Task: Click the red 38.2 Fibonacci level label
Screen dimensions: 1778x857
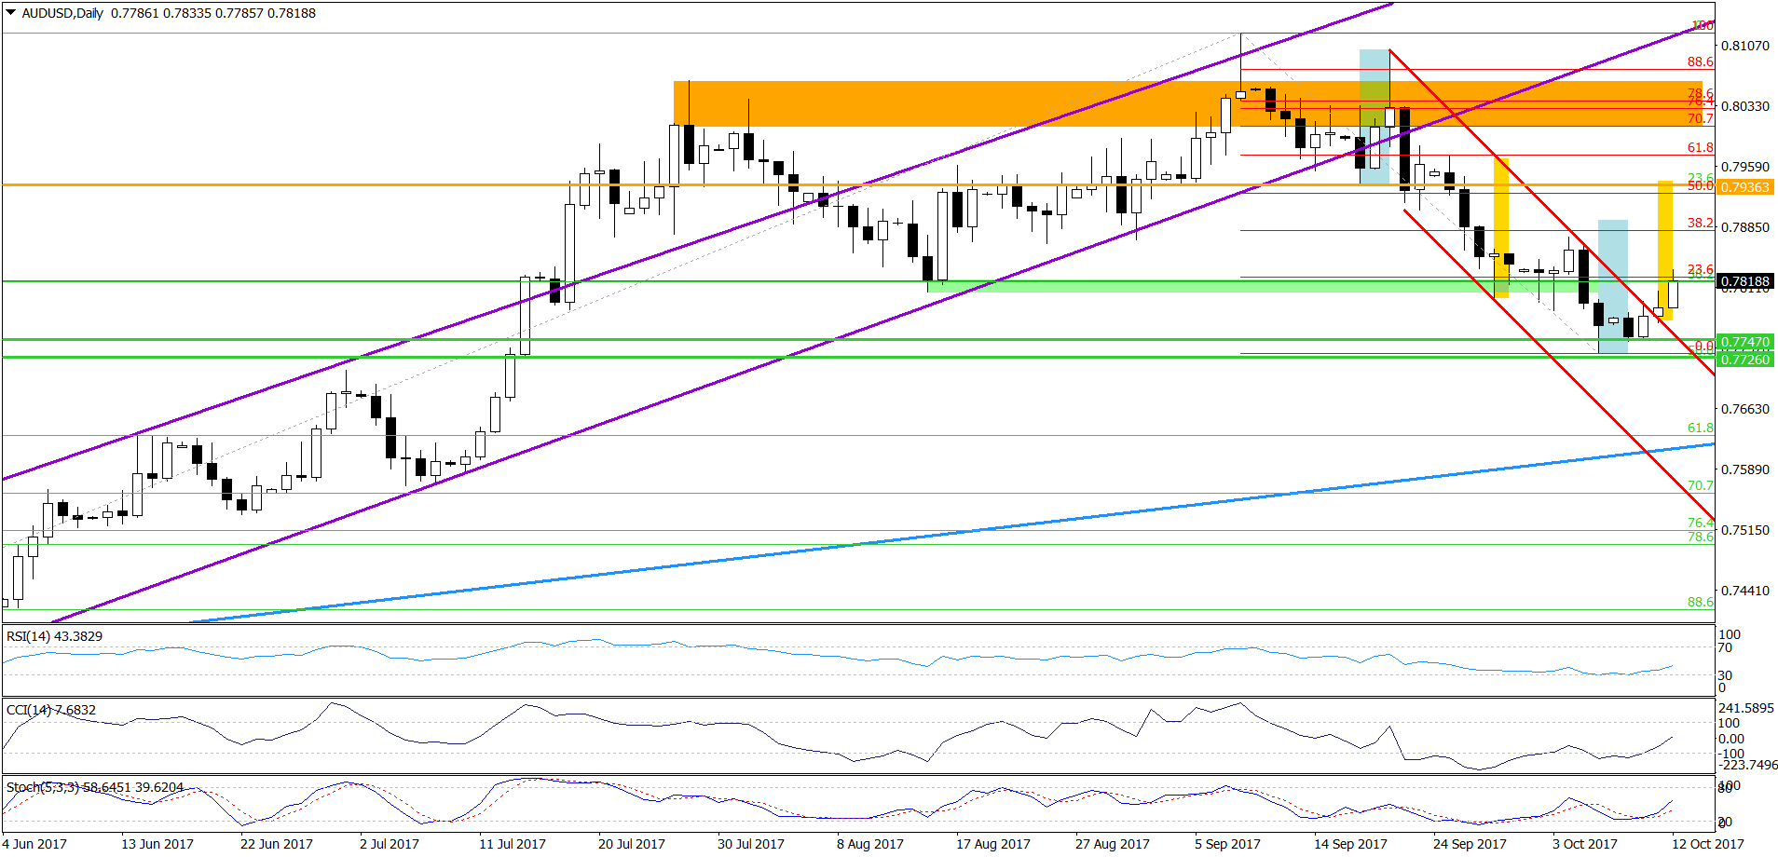Action: point(1701,224)
